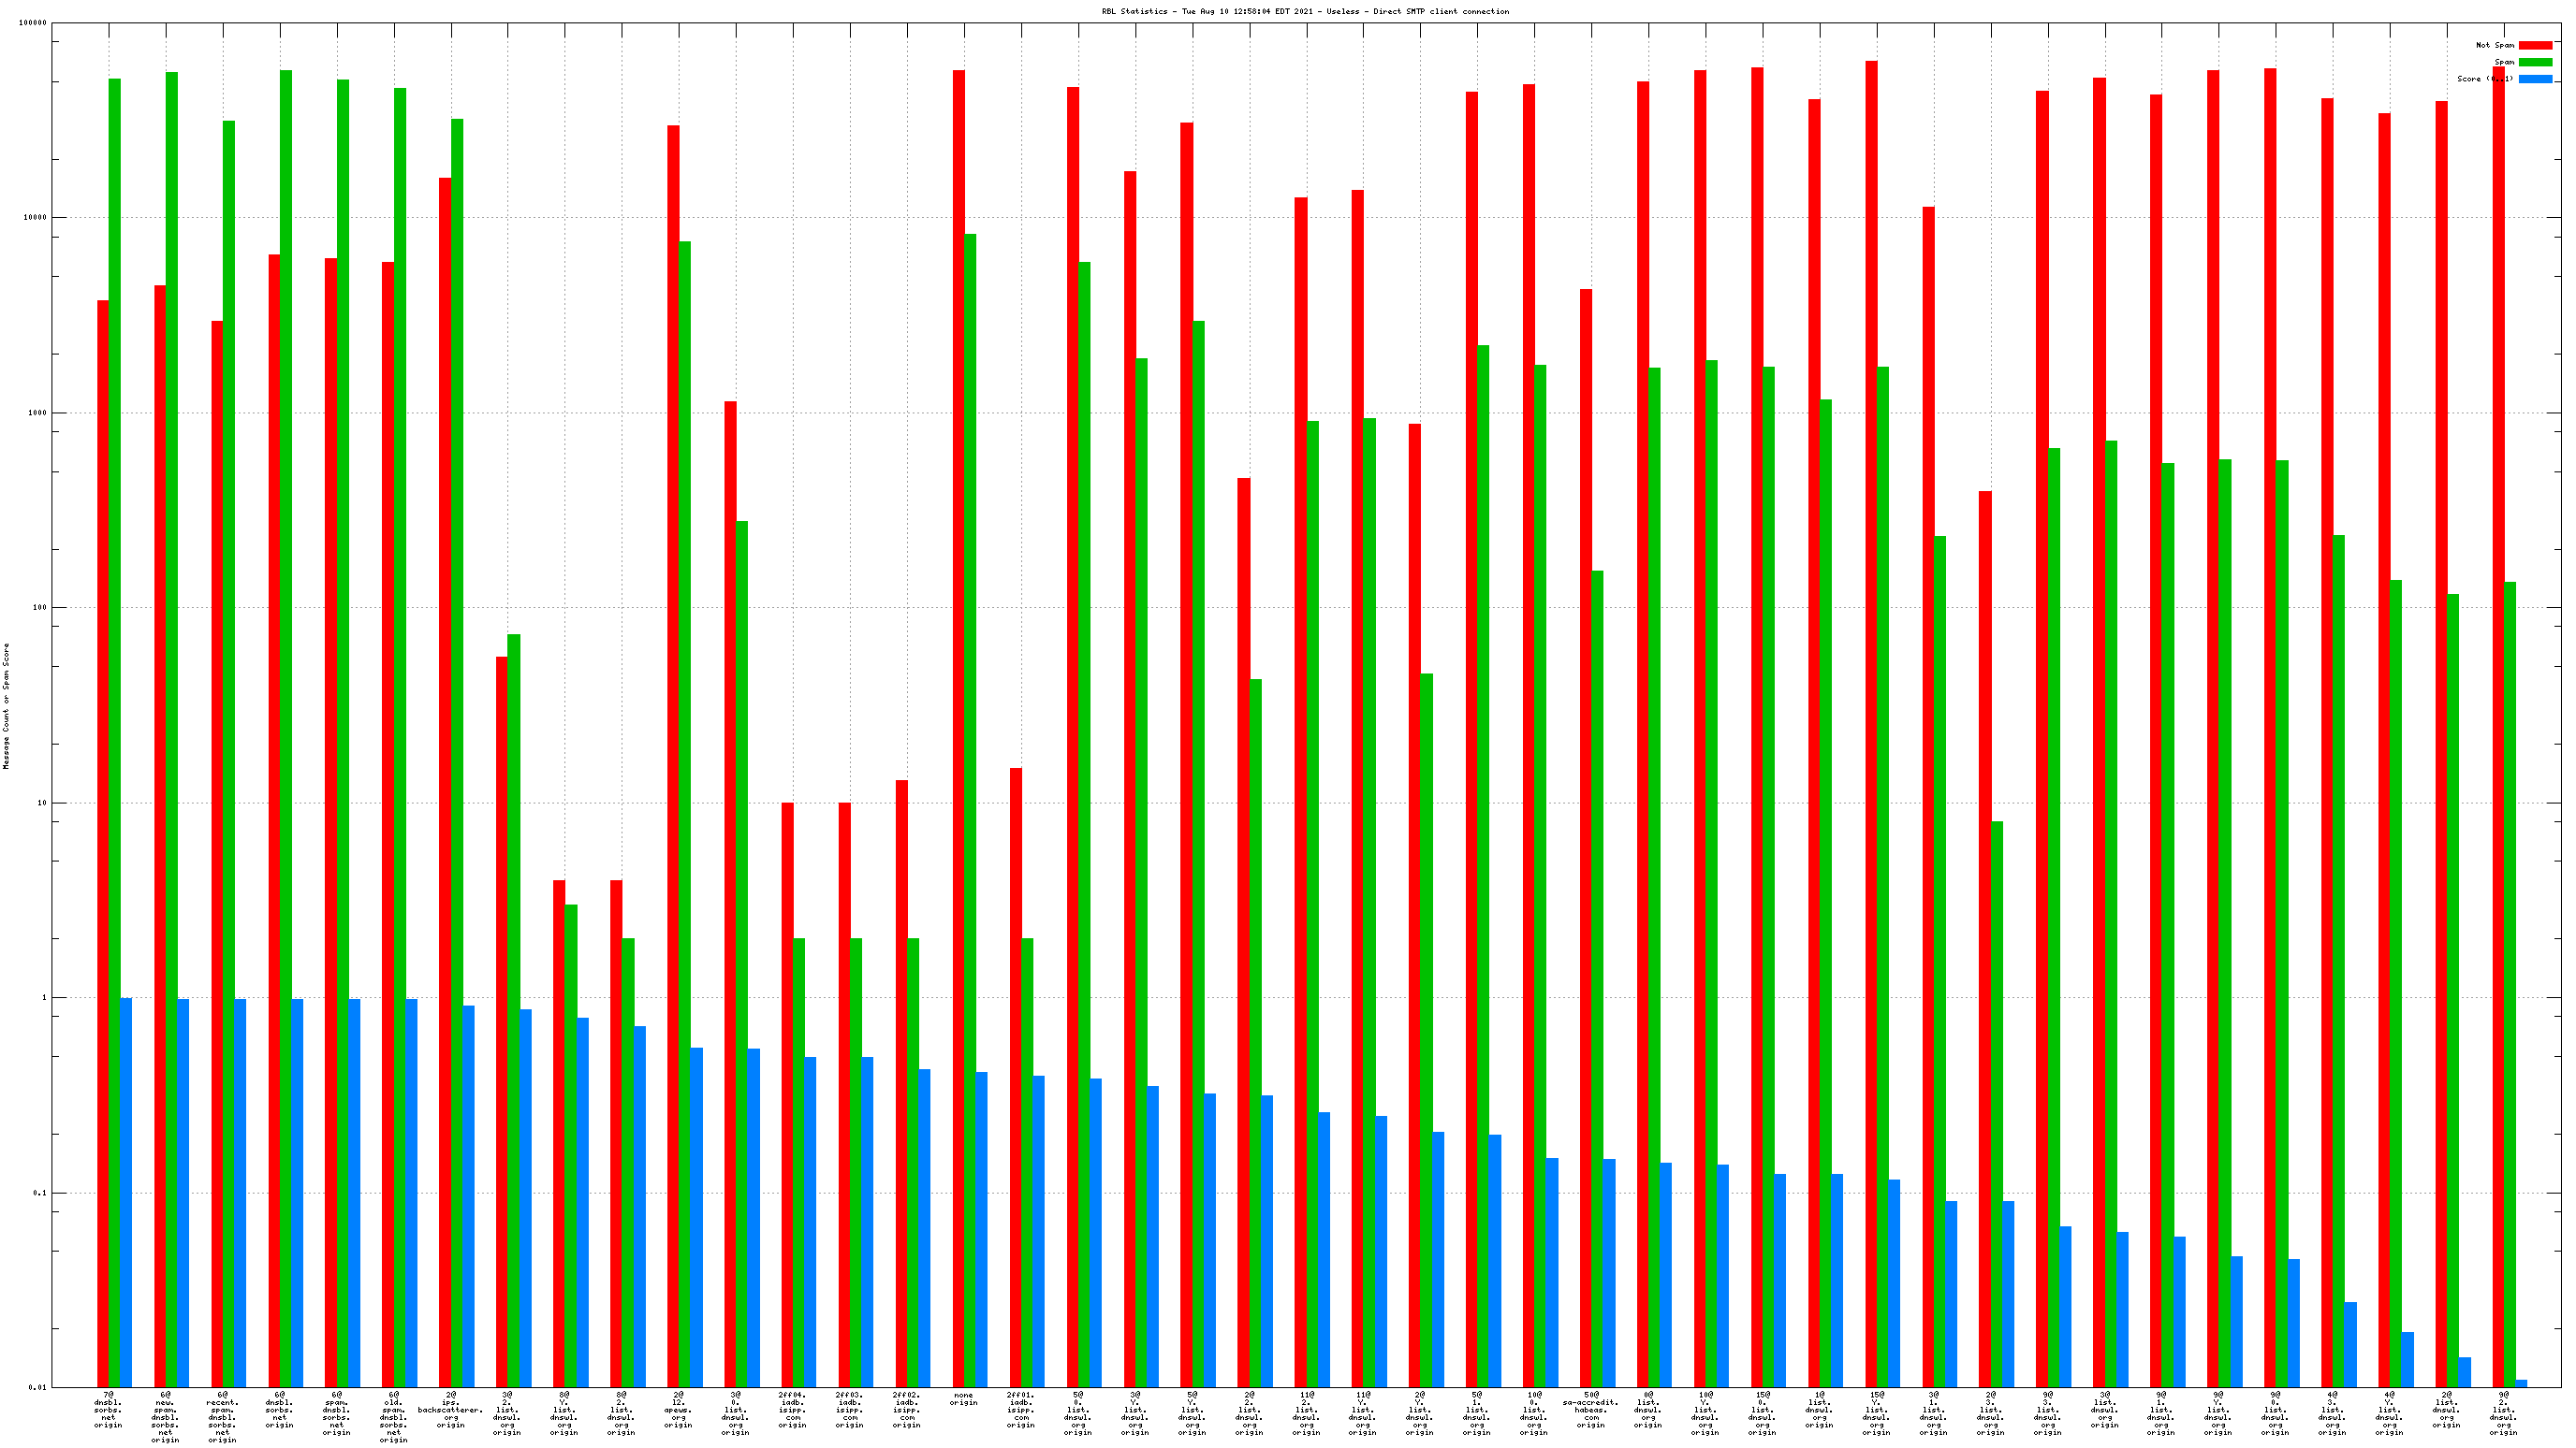Click the 12.apews.org x-axis label
2576x1448 pixels.
[678, 1410]
